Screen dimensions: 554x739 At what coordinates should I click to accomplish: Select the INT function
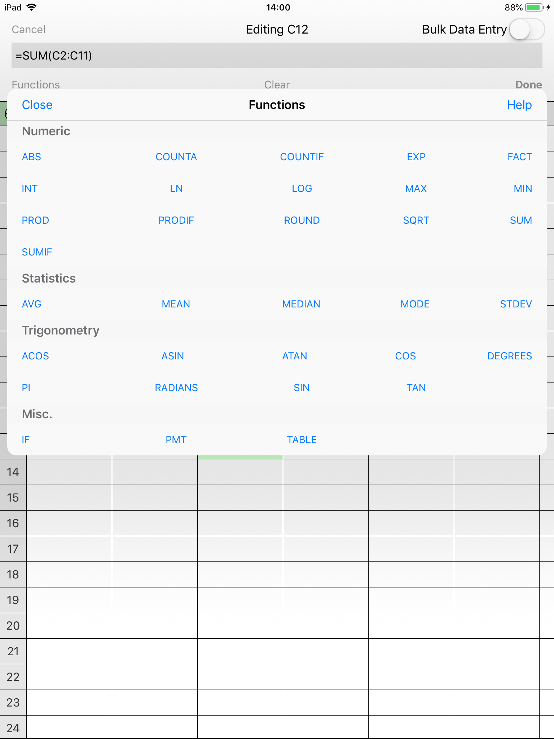click(x=30, y=189)
